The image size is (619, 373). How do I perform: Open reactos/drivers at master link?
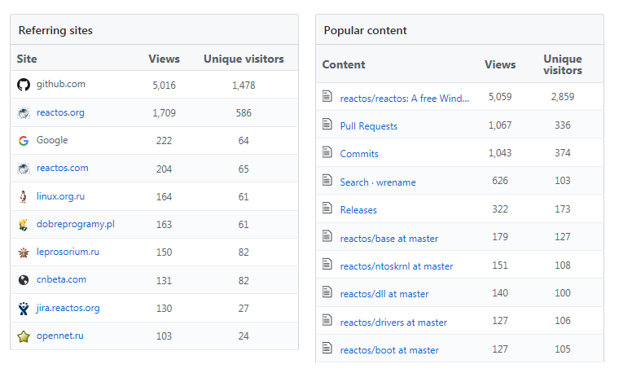click(393, 323)
